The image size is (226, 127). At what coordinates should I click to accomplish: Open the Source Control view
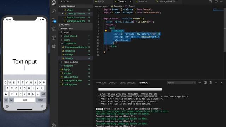tap(54, 20)
